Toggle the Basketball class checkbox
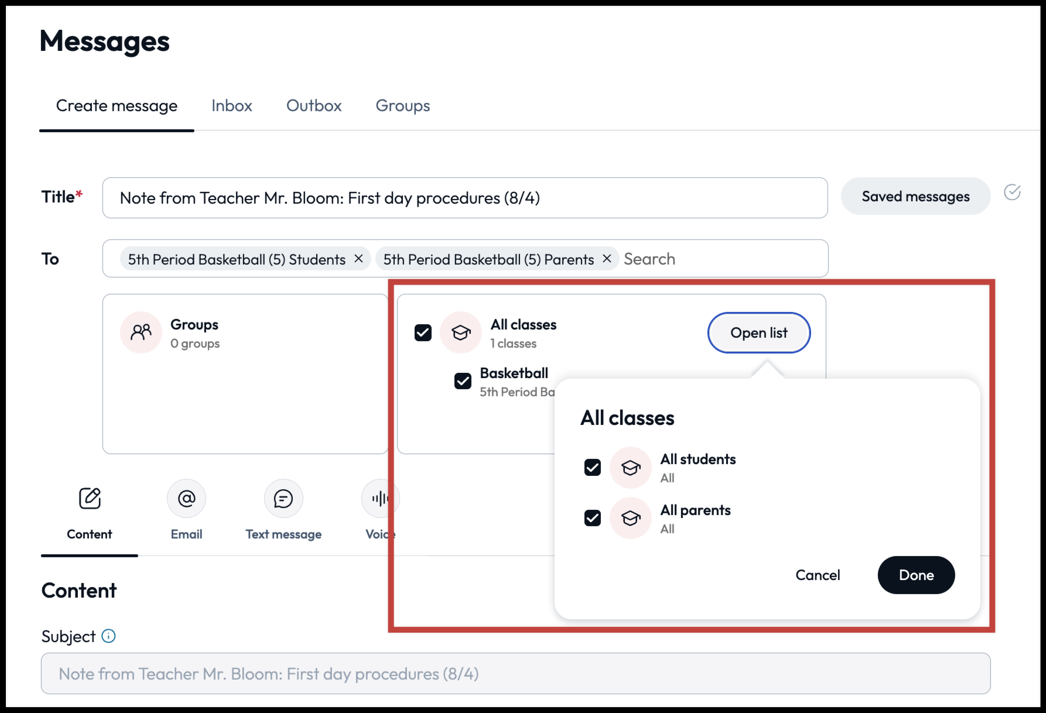 (463, 381)
